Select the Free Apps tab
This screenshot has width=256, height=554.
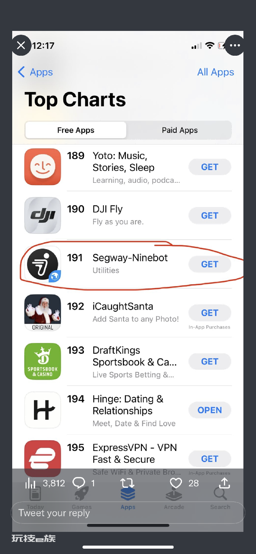click(x=76, y=130)
